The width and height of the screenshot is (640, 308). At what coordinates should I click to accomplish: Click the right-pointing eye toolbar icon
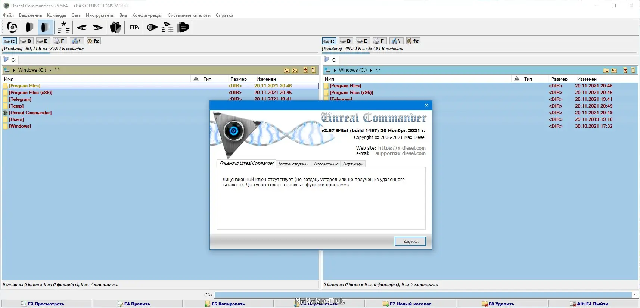(98, 27)
